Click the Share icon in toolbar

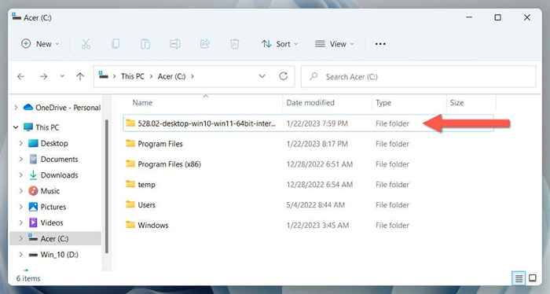(x=205, y=44)
